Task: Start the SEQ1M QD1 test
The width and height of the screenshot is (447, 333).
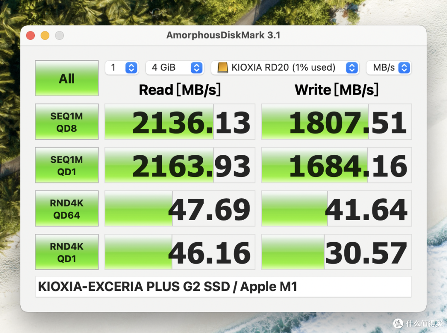Action: tap(67, 165)
